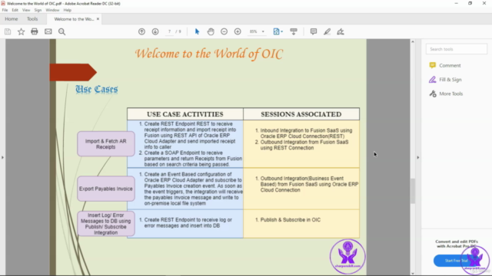This screenshot has height=276, width=492.
Task: Open the Edit menu
Action: coord(15,10)
